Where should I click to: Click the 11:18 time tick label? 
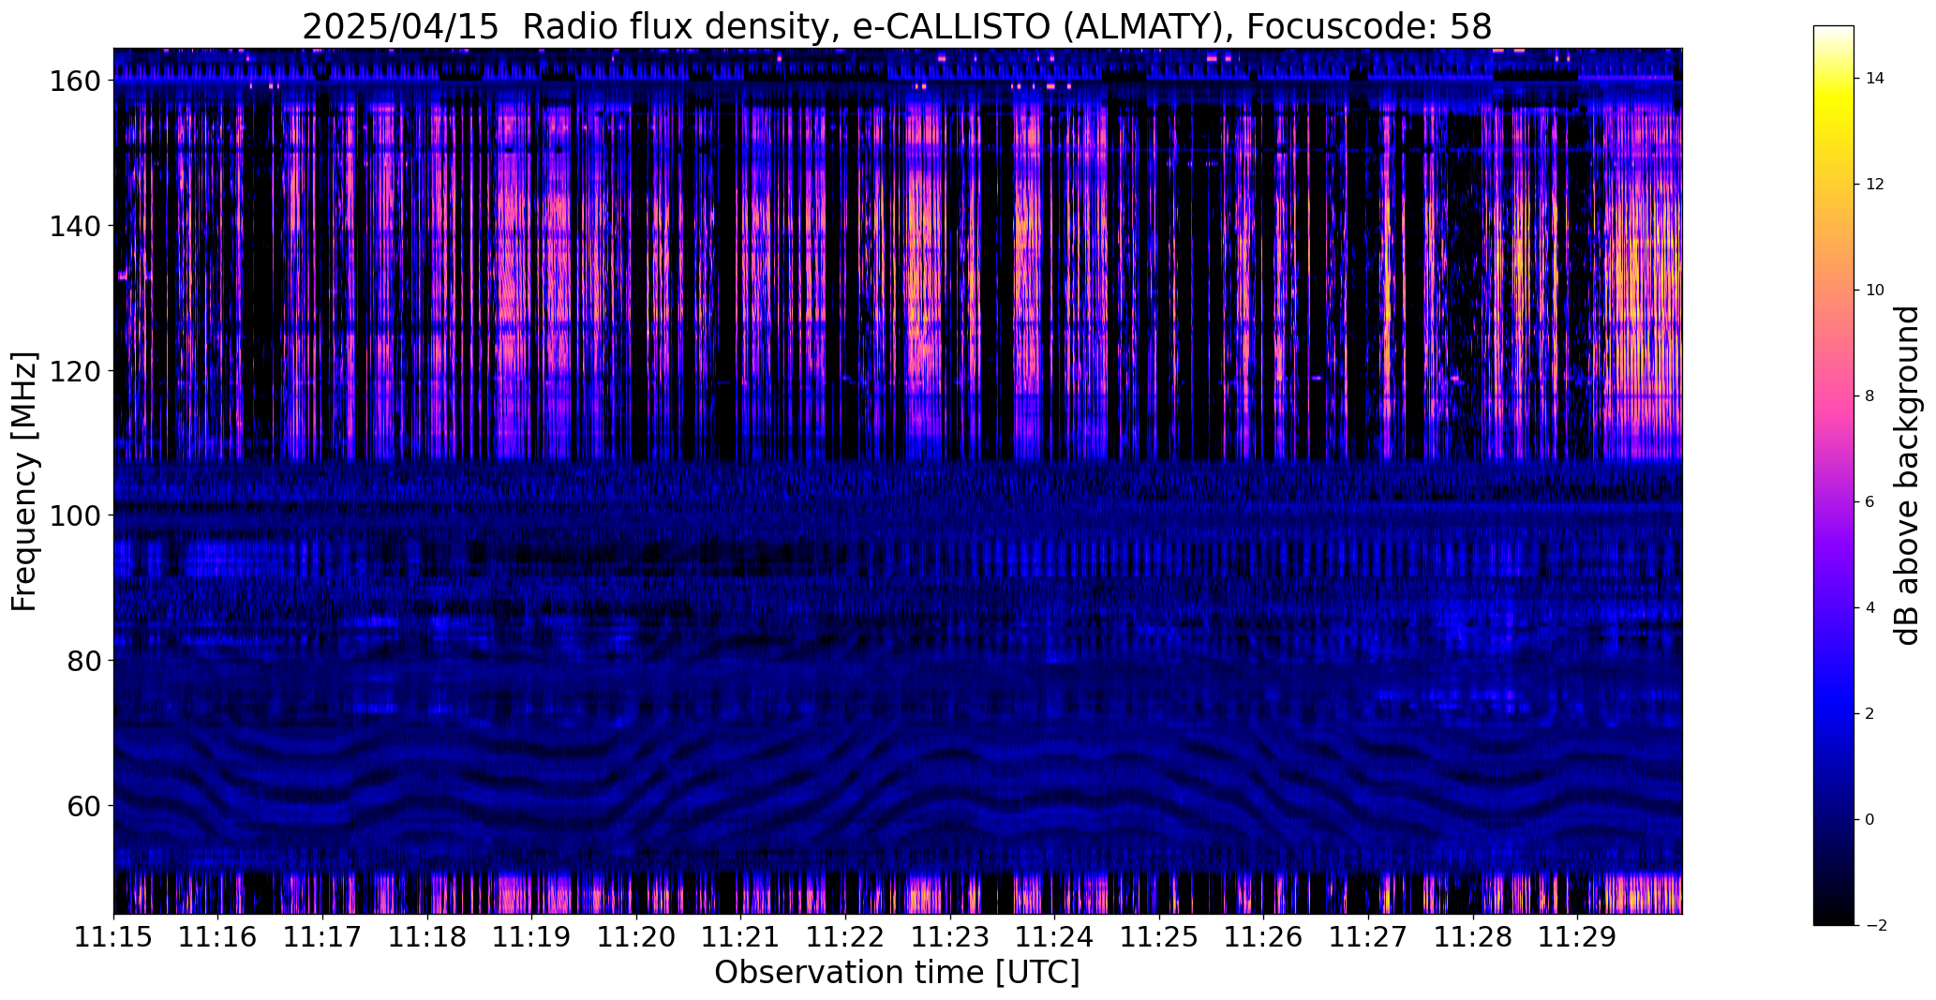[427, 937]
